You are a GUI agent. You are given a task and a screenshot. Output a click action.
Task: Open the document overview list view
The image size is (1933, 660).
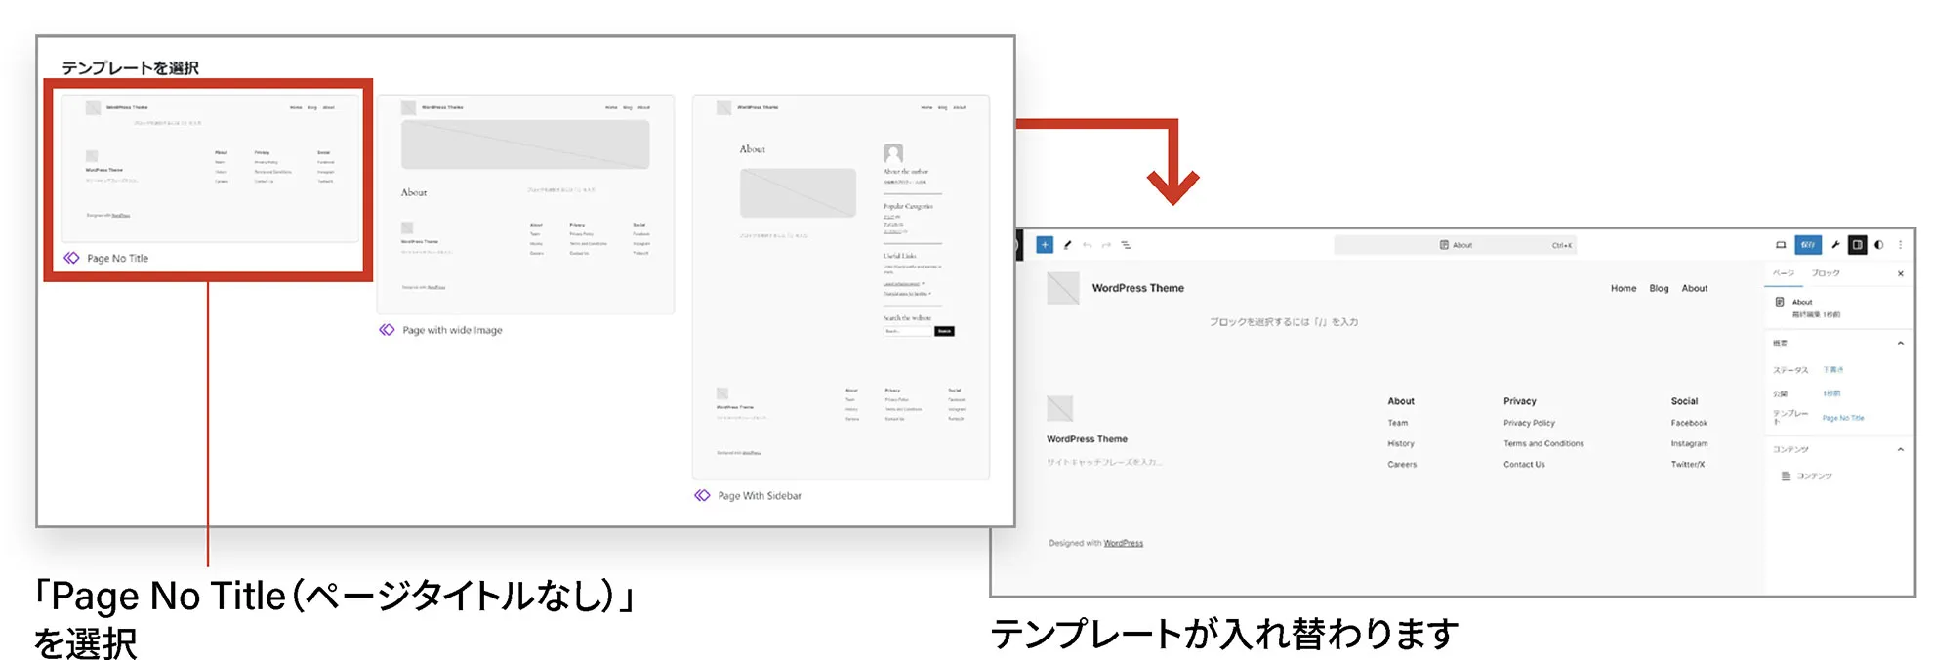[1126, 245]
